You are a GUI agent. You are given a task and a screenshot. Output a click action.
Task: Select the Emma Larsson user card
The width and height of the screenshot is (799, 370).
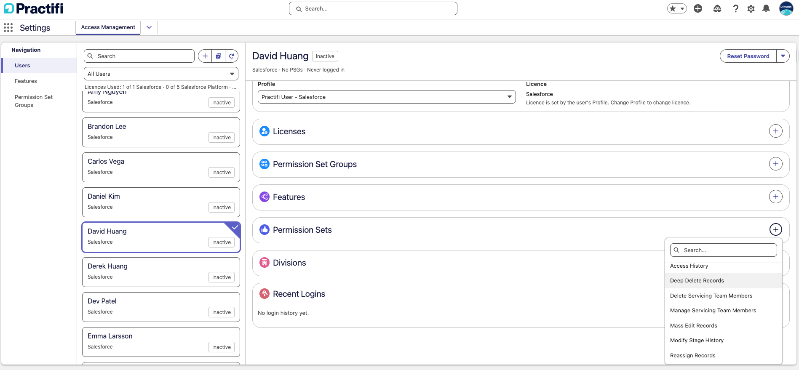(161, 342)
